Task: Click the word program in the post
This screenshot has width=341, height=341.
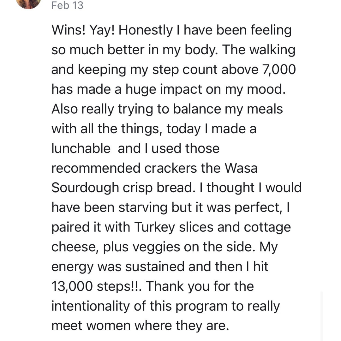Action: [201, 306]
